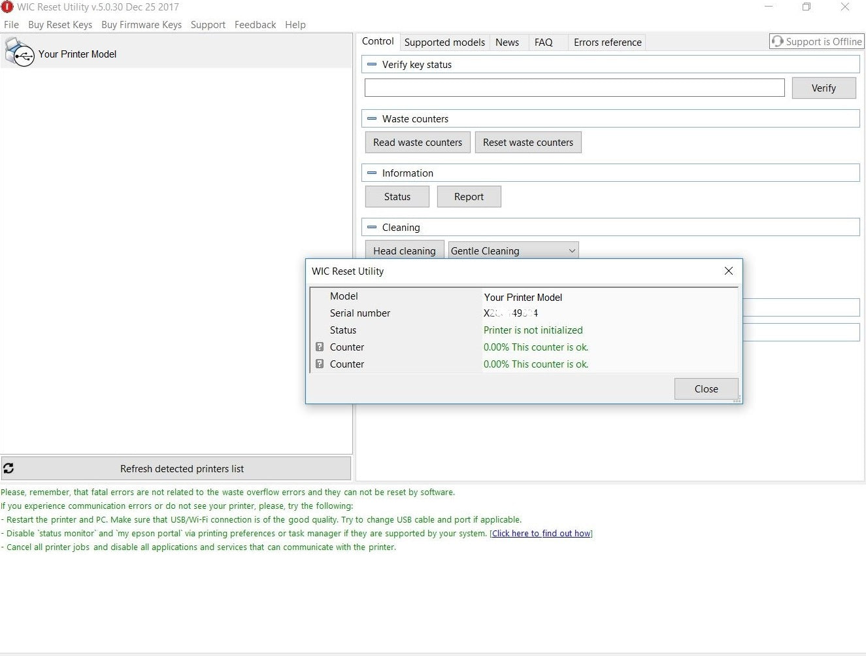Minimize the main application window
Image resolution: width=866 pixels, height=656 pixels.
(769, 7)
